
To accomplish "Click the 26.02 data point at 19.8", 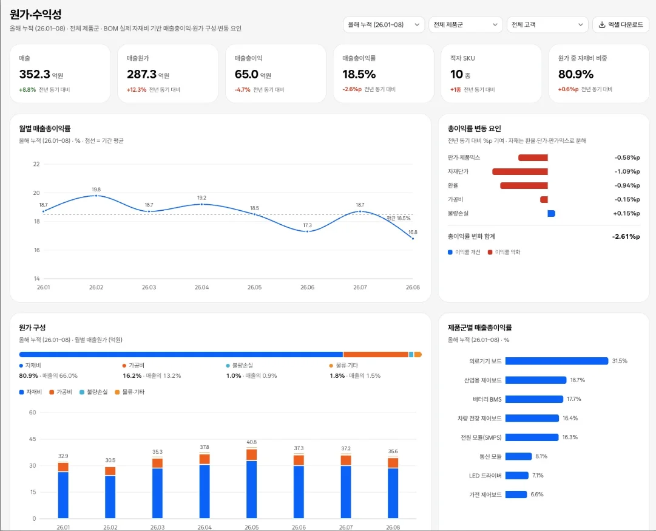I will coord(96,196).
